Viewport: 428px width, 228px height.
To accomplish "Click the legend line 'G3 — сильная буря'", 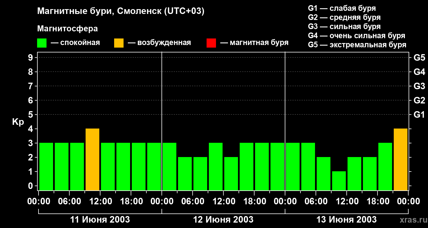I will tap(344, 27).
